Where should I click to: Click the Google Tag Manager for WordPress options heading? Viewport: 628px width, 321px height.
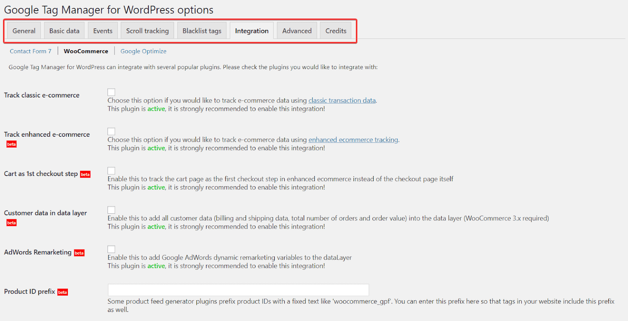click(x=109, y=10)
